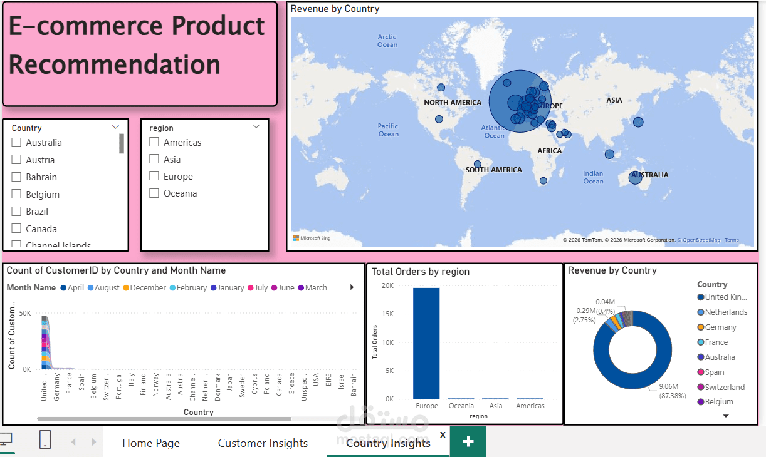Click the United Kingdom stacked column

point(45,342)
